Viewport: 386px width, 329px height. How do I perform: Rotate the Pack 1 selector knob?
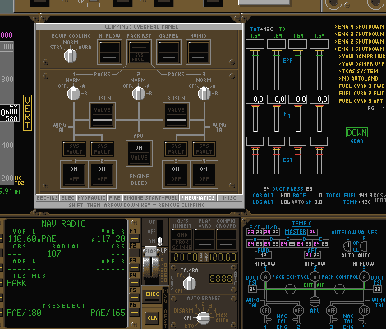pos(73,93)
